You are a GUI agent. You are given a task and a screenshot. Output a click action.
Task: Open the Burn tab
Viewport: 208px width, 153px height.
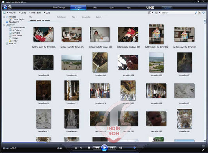click(x=112, y=7)
